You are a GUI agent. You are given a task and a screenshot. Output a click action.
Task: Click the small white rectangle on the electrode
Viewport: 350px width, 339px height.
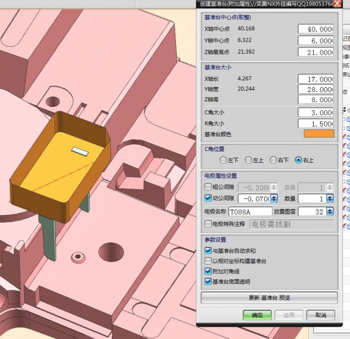80,151
